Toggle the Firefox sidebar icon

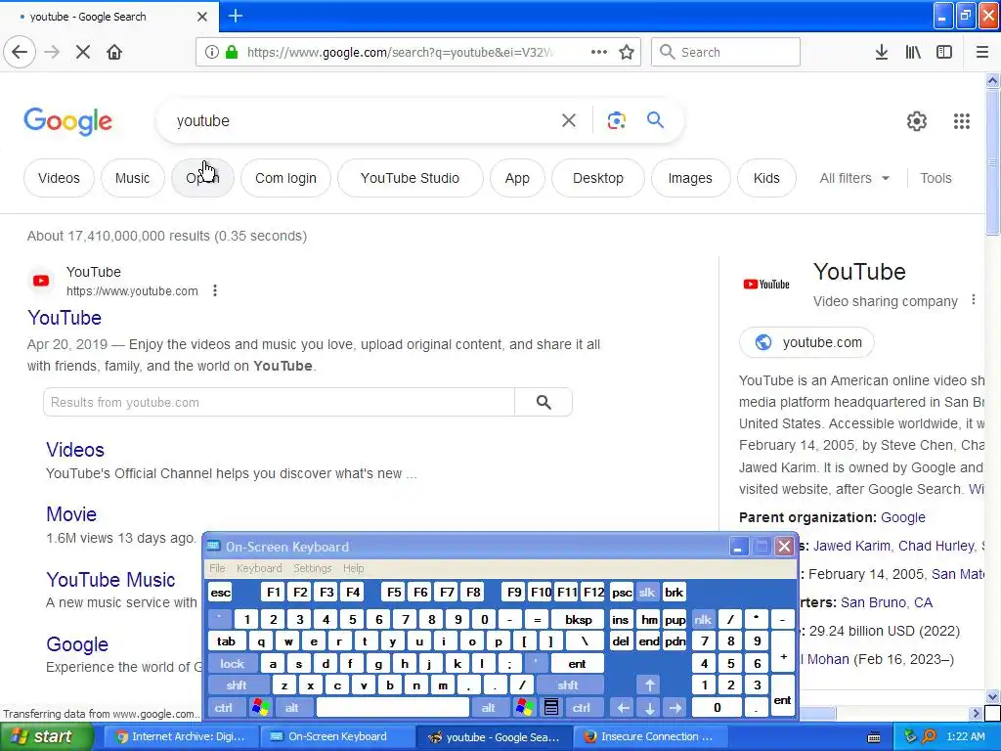944,52
